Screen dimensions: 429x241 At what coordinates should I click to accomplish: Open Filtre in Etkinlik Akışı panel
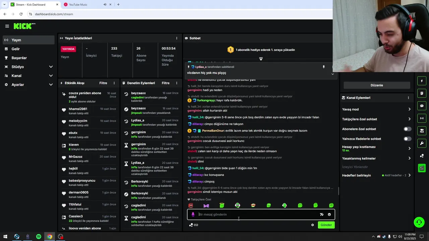tap(103, 83)
